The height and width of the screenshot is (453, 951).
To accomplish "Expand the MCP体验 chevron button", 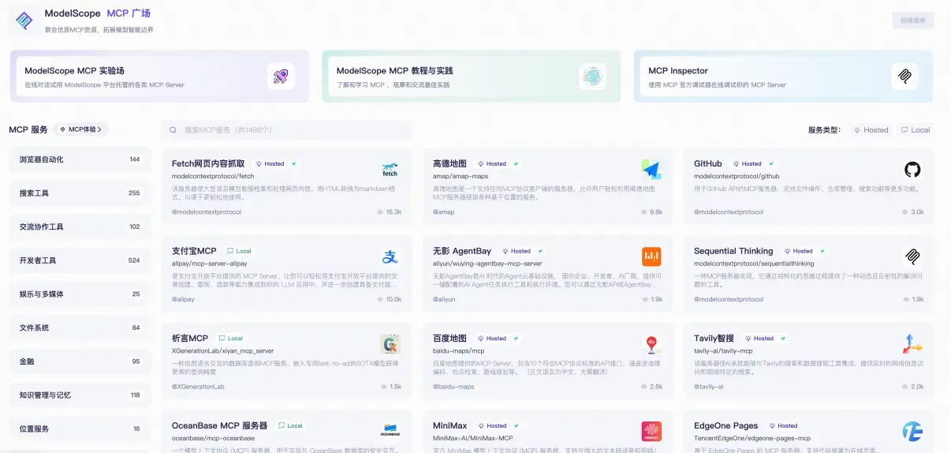I will coord(81,129).
